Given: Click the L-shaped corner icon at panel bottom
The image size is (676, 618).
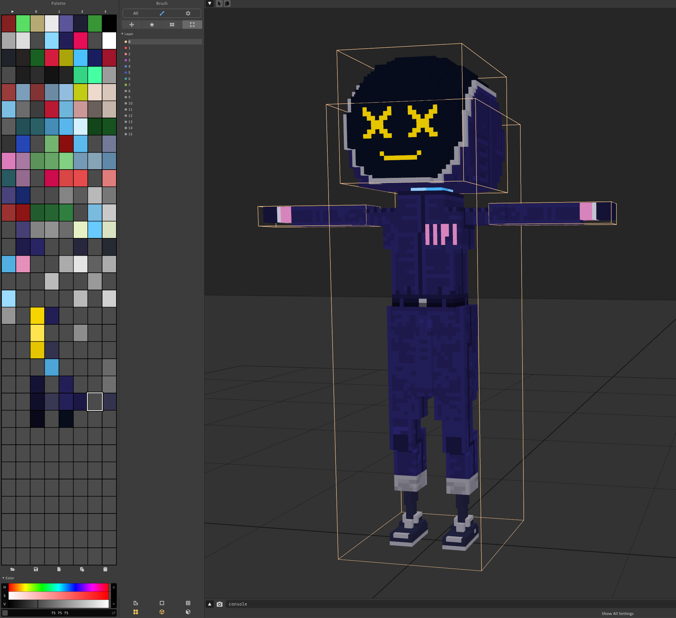Looking at the screenshot, I should coord(136,603).
